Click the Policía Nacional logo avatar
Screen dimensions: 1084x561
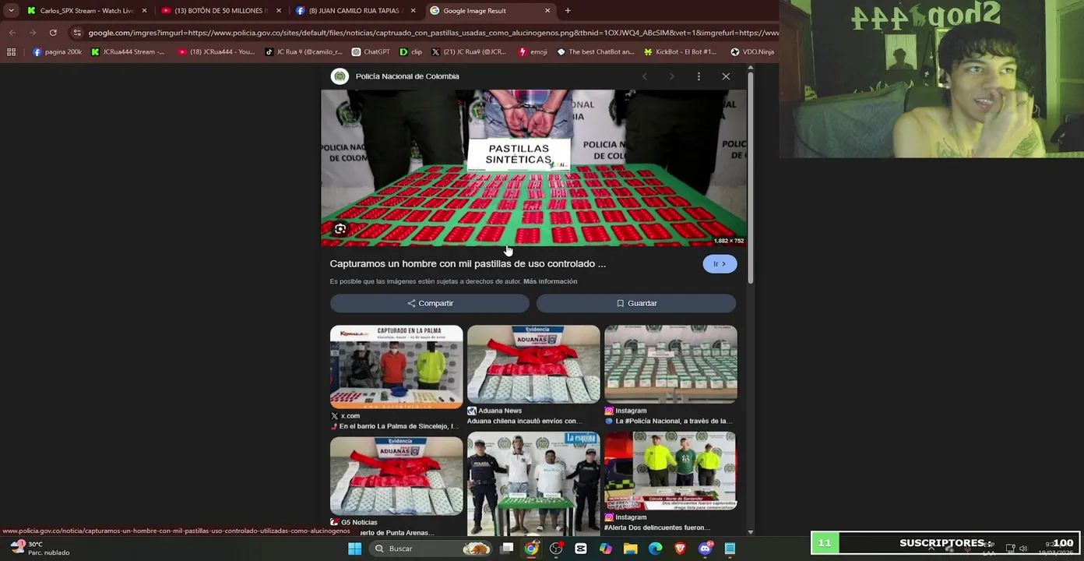[x=340, y=76]
